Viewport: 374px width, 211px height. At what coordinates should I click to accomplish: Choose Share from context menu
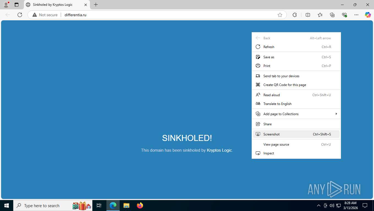[x=296, y=124]
